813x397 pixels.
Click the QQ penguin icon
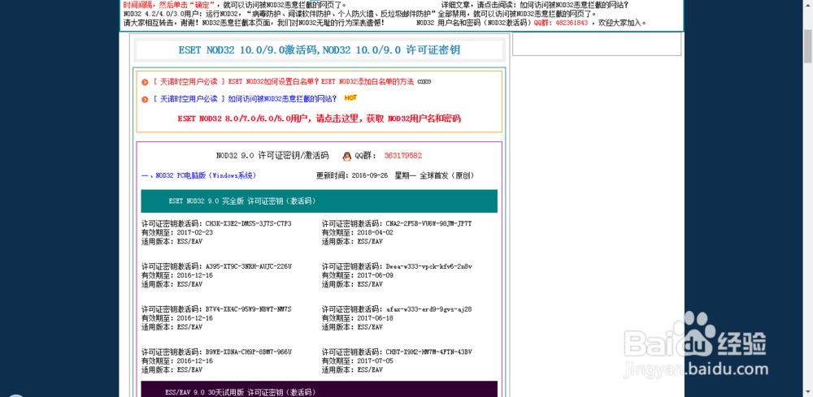(347, 156)
